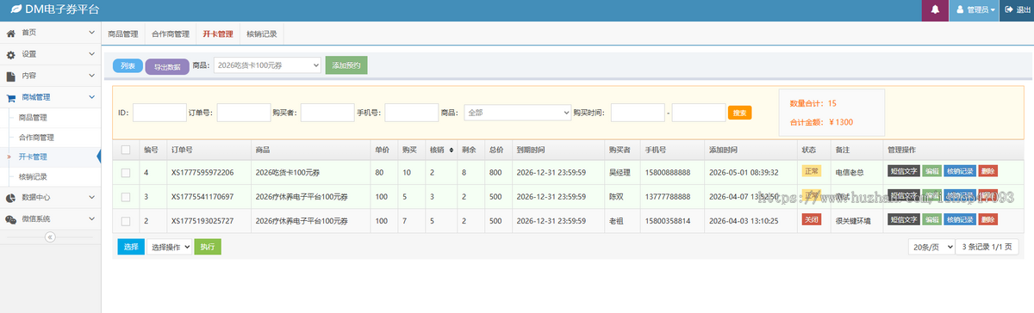The image size is (1034, 313).
Task: Click the remark text 很关键环境
Action: [x=853, y=220]
